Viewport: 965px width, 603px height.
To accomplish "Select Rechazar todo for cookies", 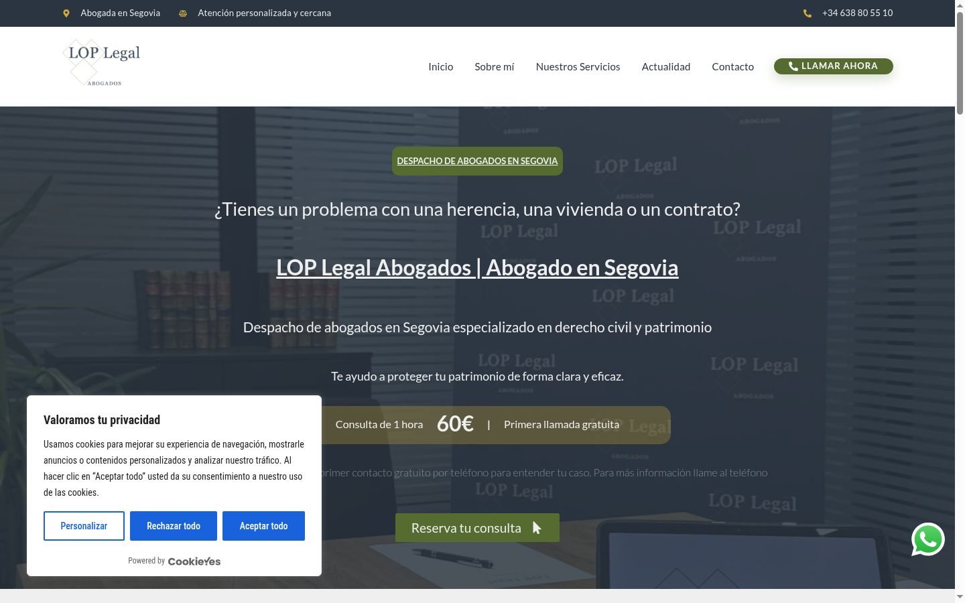I will [174, 526].
